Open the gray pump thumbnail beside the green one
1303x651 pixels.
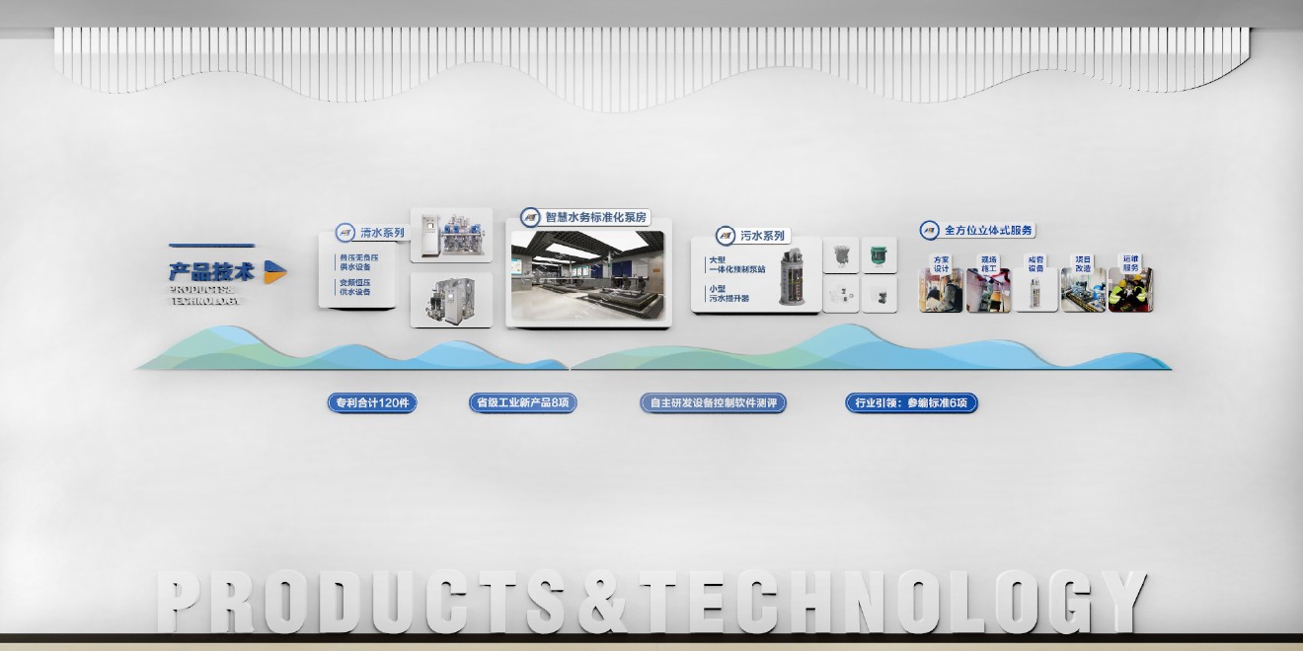[x=841, y=255]
